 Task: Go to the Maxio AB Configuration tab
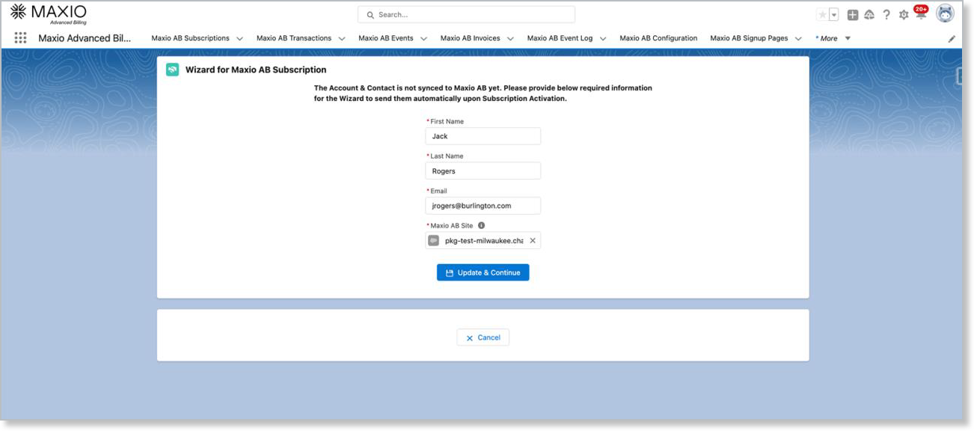point(658,38)
